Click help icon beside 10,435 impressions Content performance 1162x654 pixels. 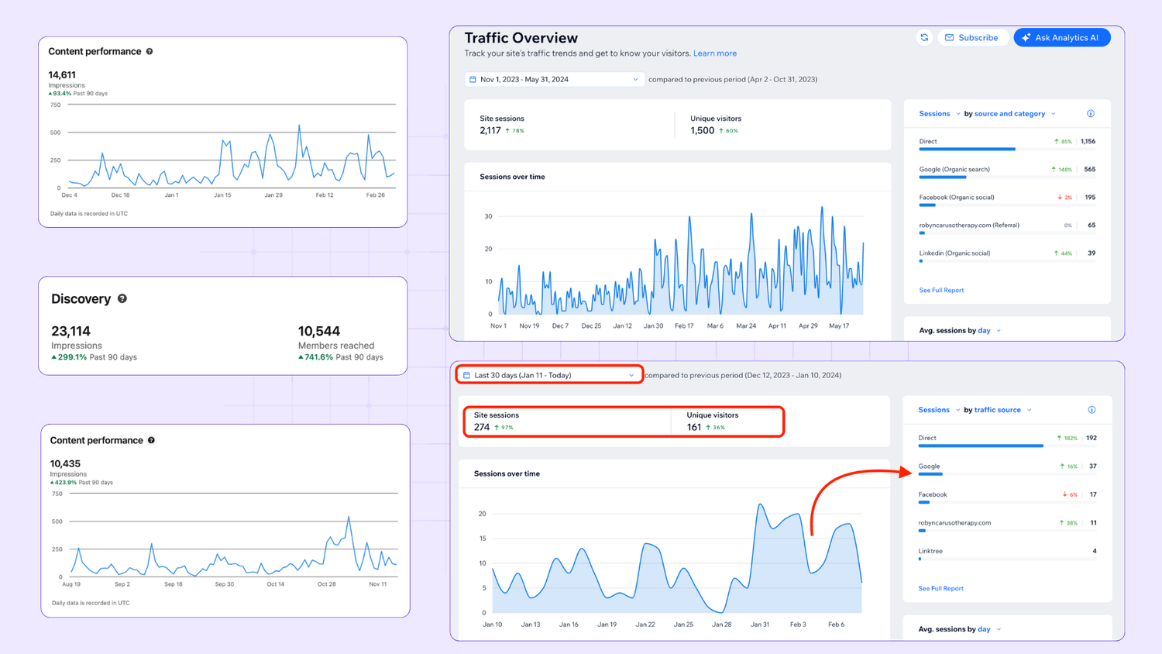click(x=151, y=440)
